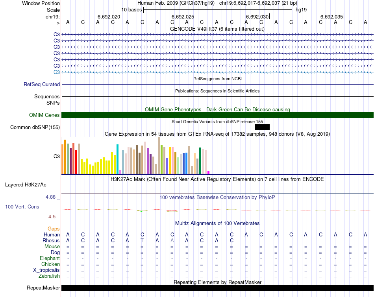Open 'Multiz Alignments of 100 Vertebrates' title
This screenshot has width=374, height=297.
click(217, 223)
